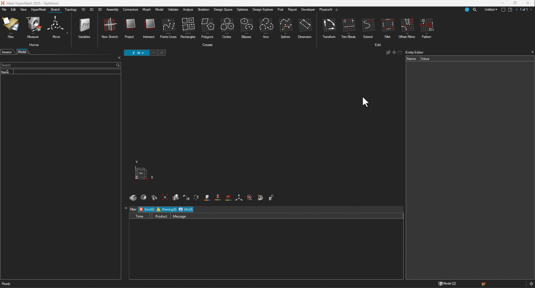The width and height of the screenshot is (535, 288).
Task: Click the camera capture view icon
Action: point(176,197)
